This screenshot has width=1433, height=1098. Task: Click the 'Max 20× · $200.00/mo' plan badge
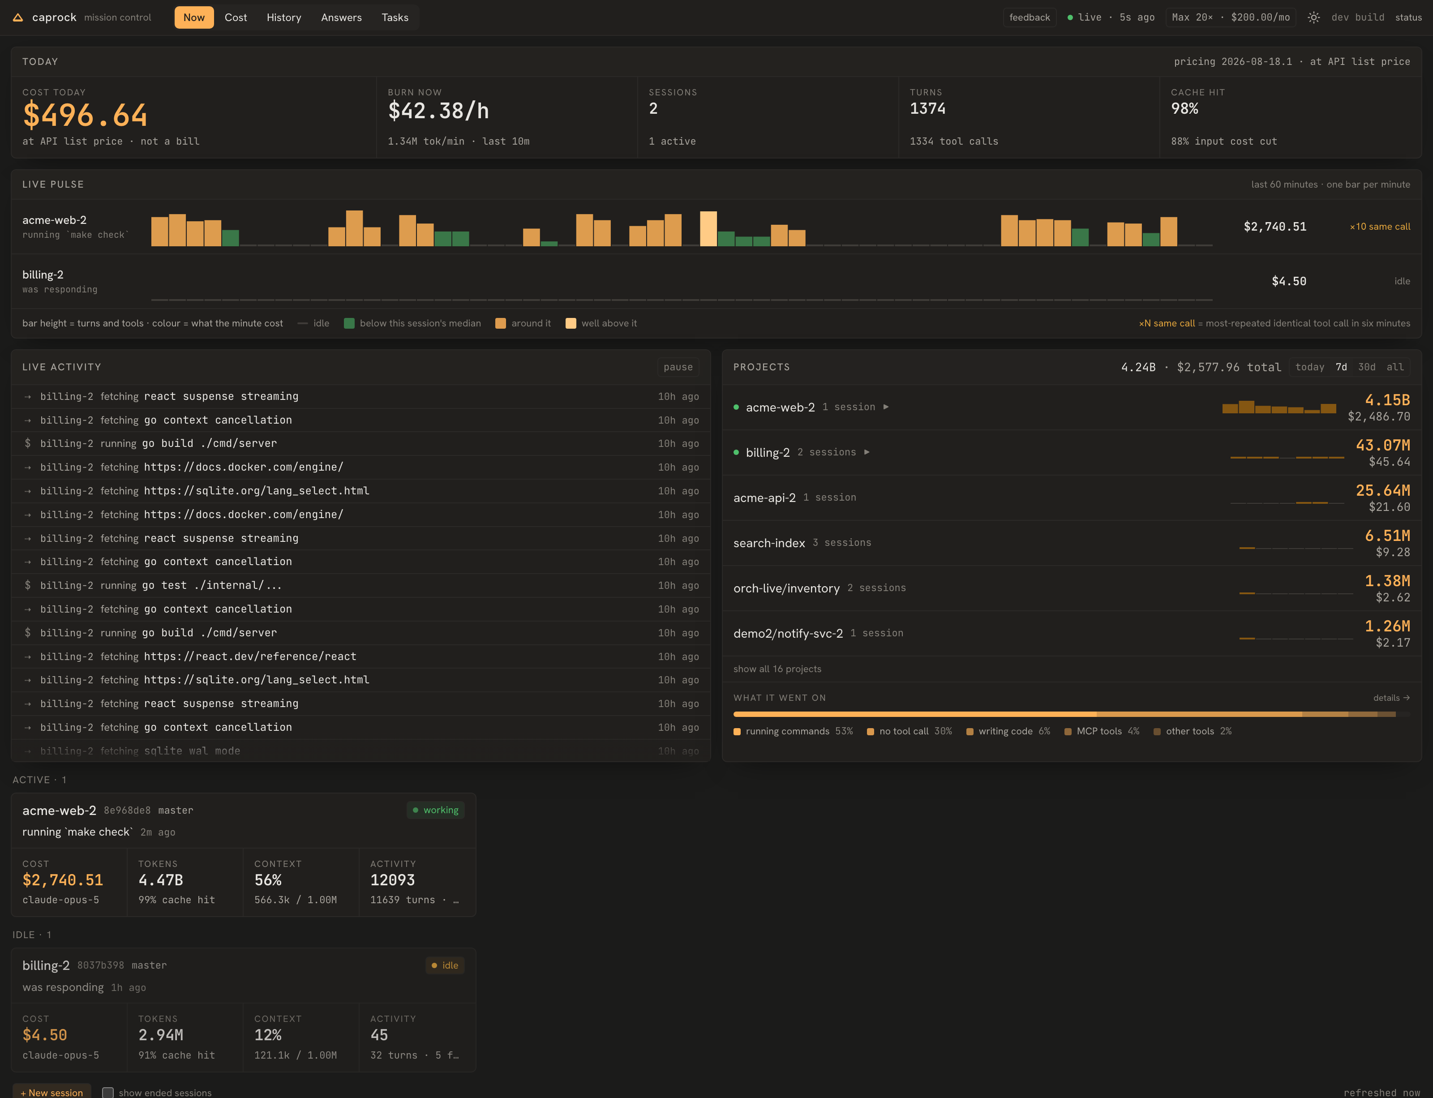(x=1231, y=17)
